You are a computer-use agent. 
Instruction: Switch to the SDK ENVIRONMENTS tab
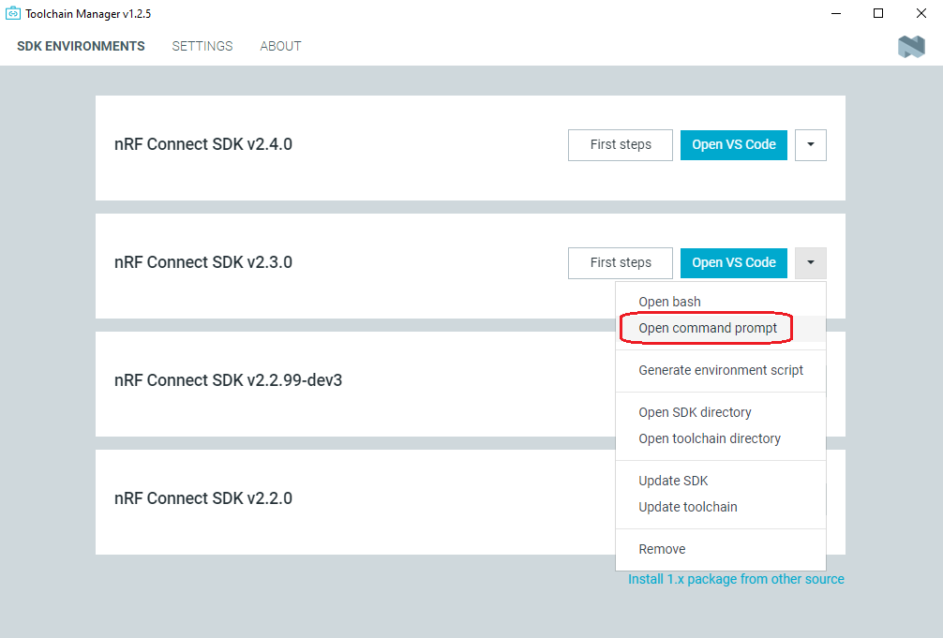click(81, 46)
